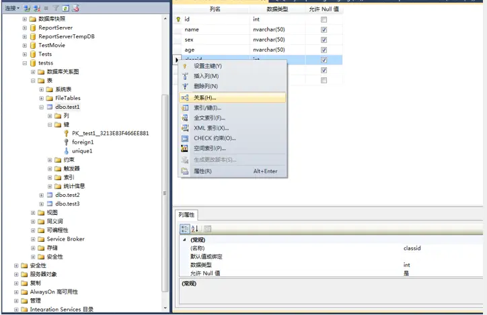
Task: Click the refresh toolbar icon
Action: 65,8
